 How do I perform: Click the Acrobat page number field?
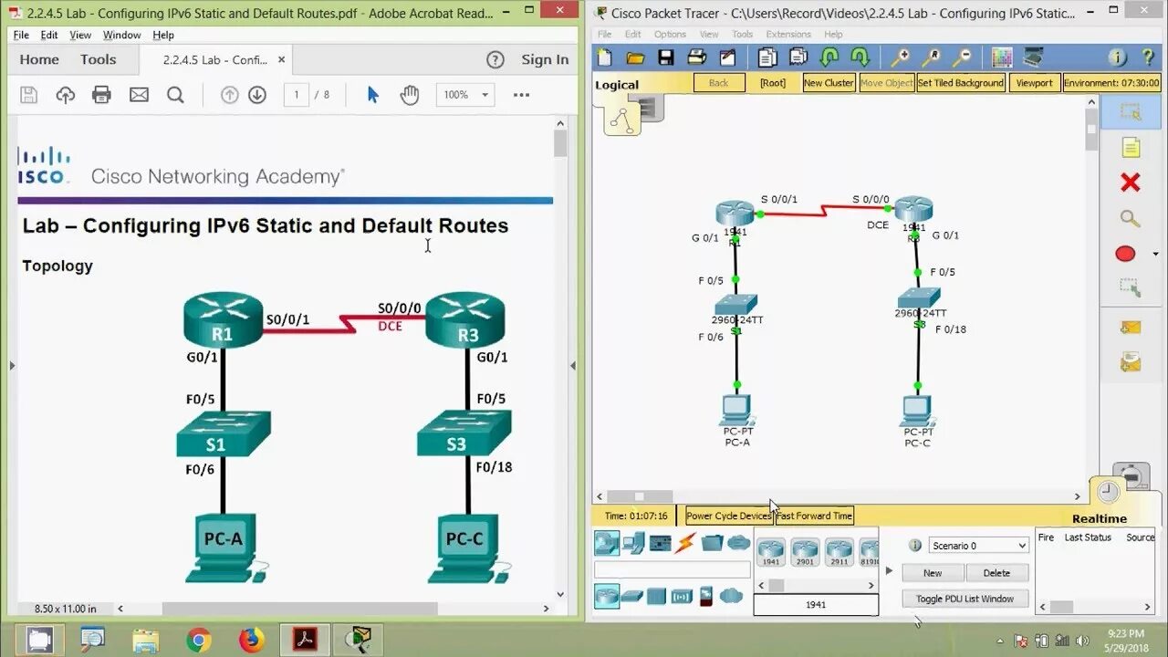click(x=297, y=95)
